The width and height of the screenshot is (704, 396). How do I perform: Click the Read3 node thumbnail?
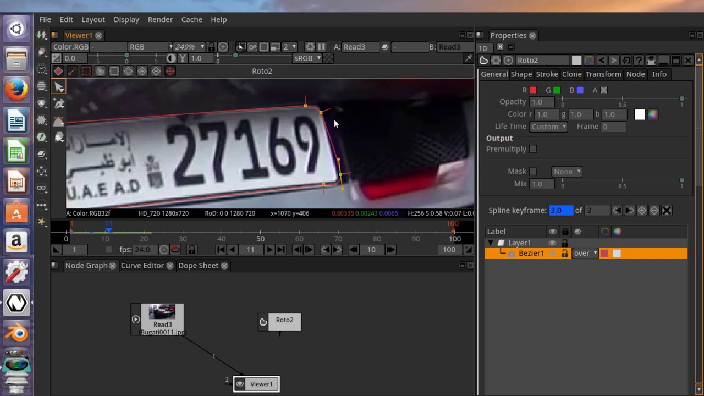162,312
